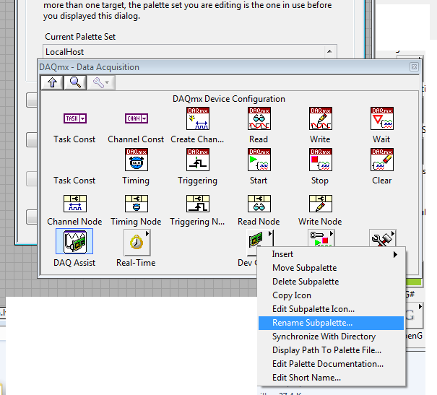The height and width of the screenshot is (395, 437).
Task: Select the Timing Node icon
Action: [x=137, y=204]
